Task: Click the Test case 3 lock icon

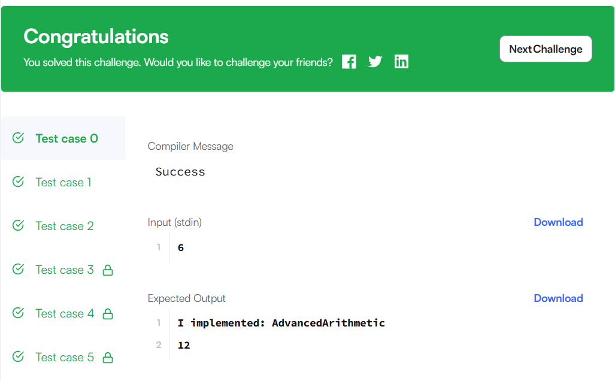Action: click(108, 270)
